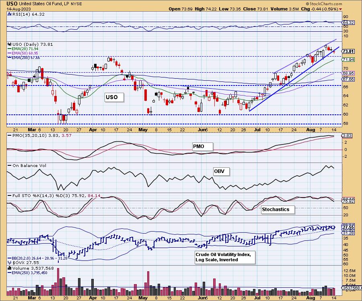The width and height of the screenshot is (362, 301).
Task: Click the StockCharts.com watermark text
Action: coord(324,4)
